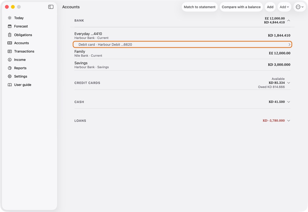Click the Forecast calendar icon
Viewport: 308px width, 212px height.
click(x=10, y=26)
